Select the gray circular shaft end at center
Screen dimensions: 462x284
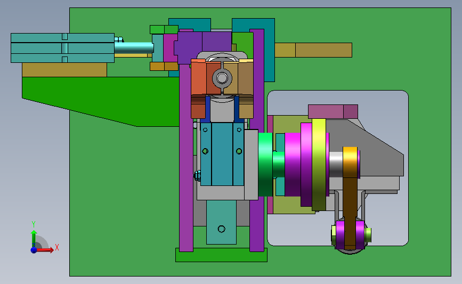[222, 78]
